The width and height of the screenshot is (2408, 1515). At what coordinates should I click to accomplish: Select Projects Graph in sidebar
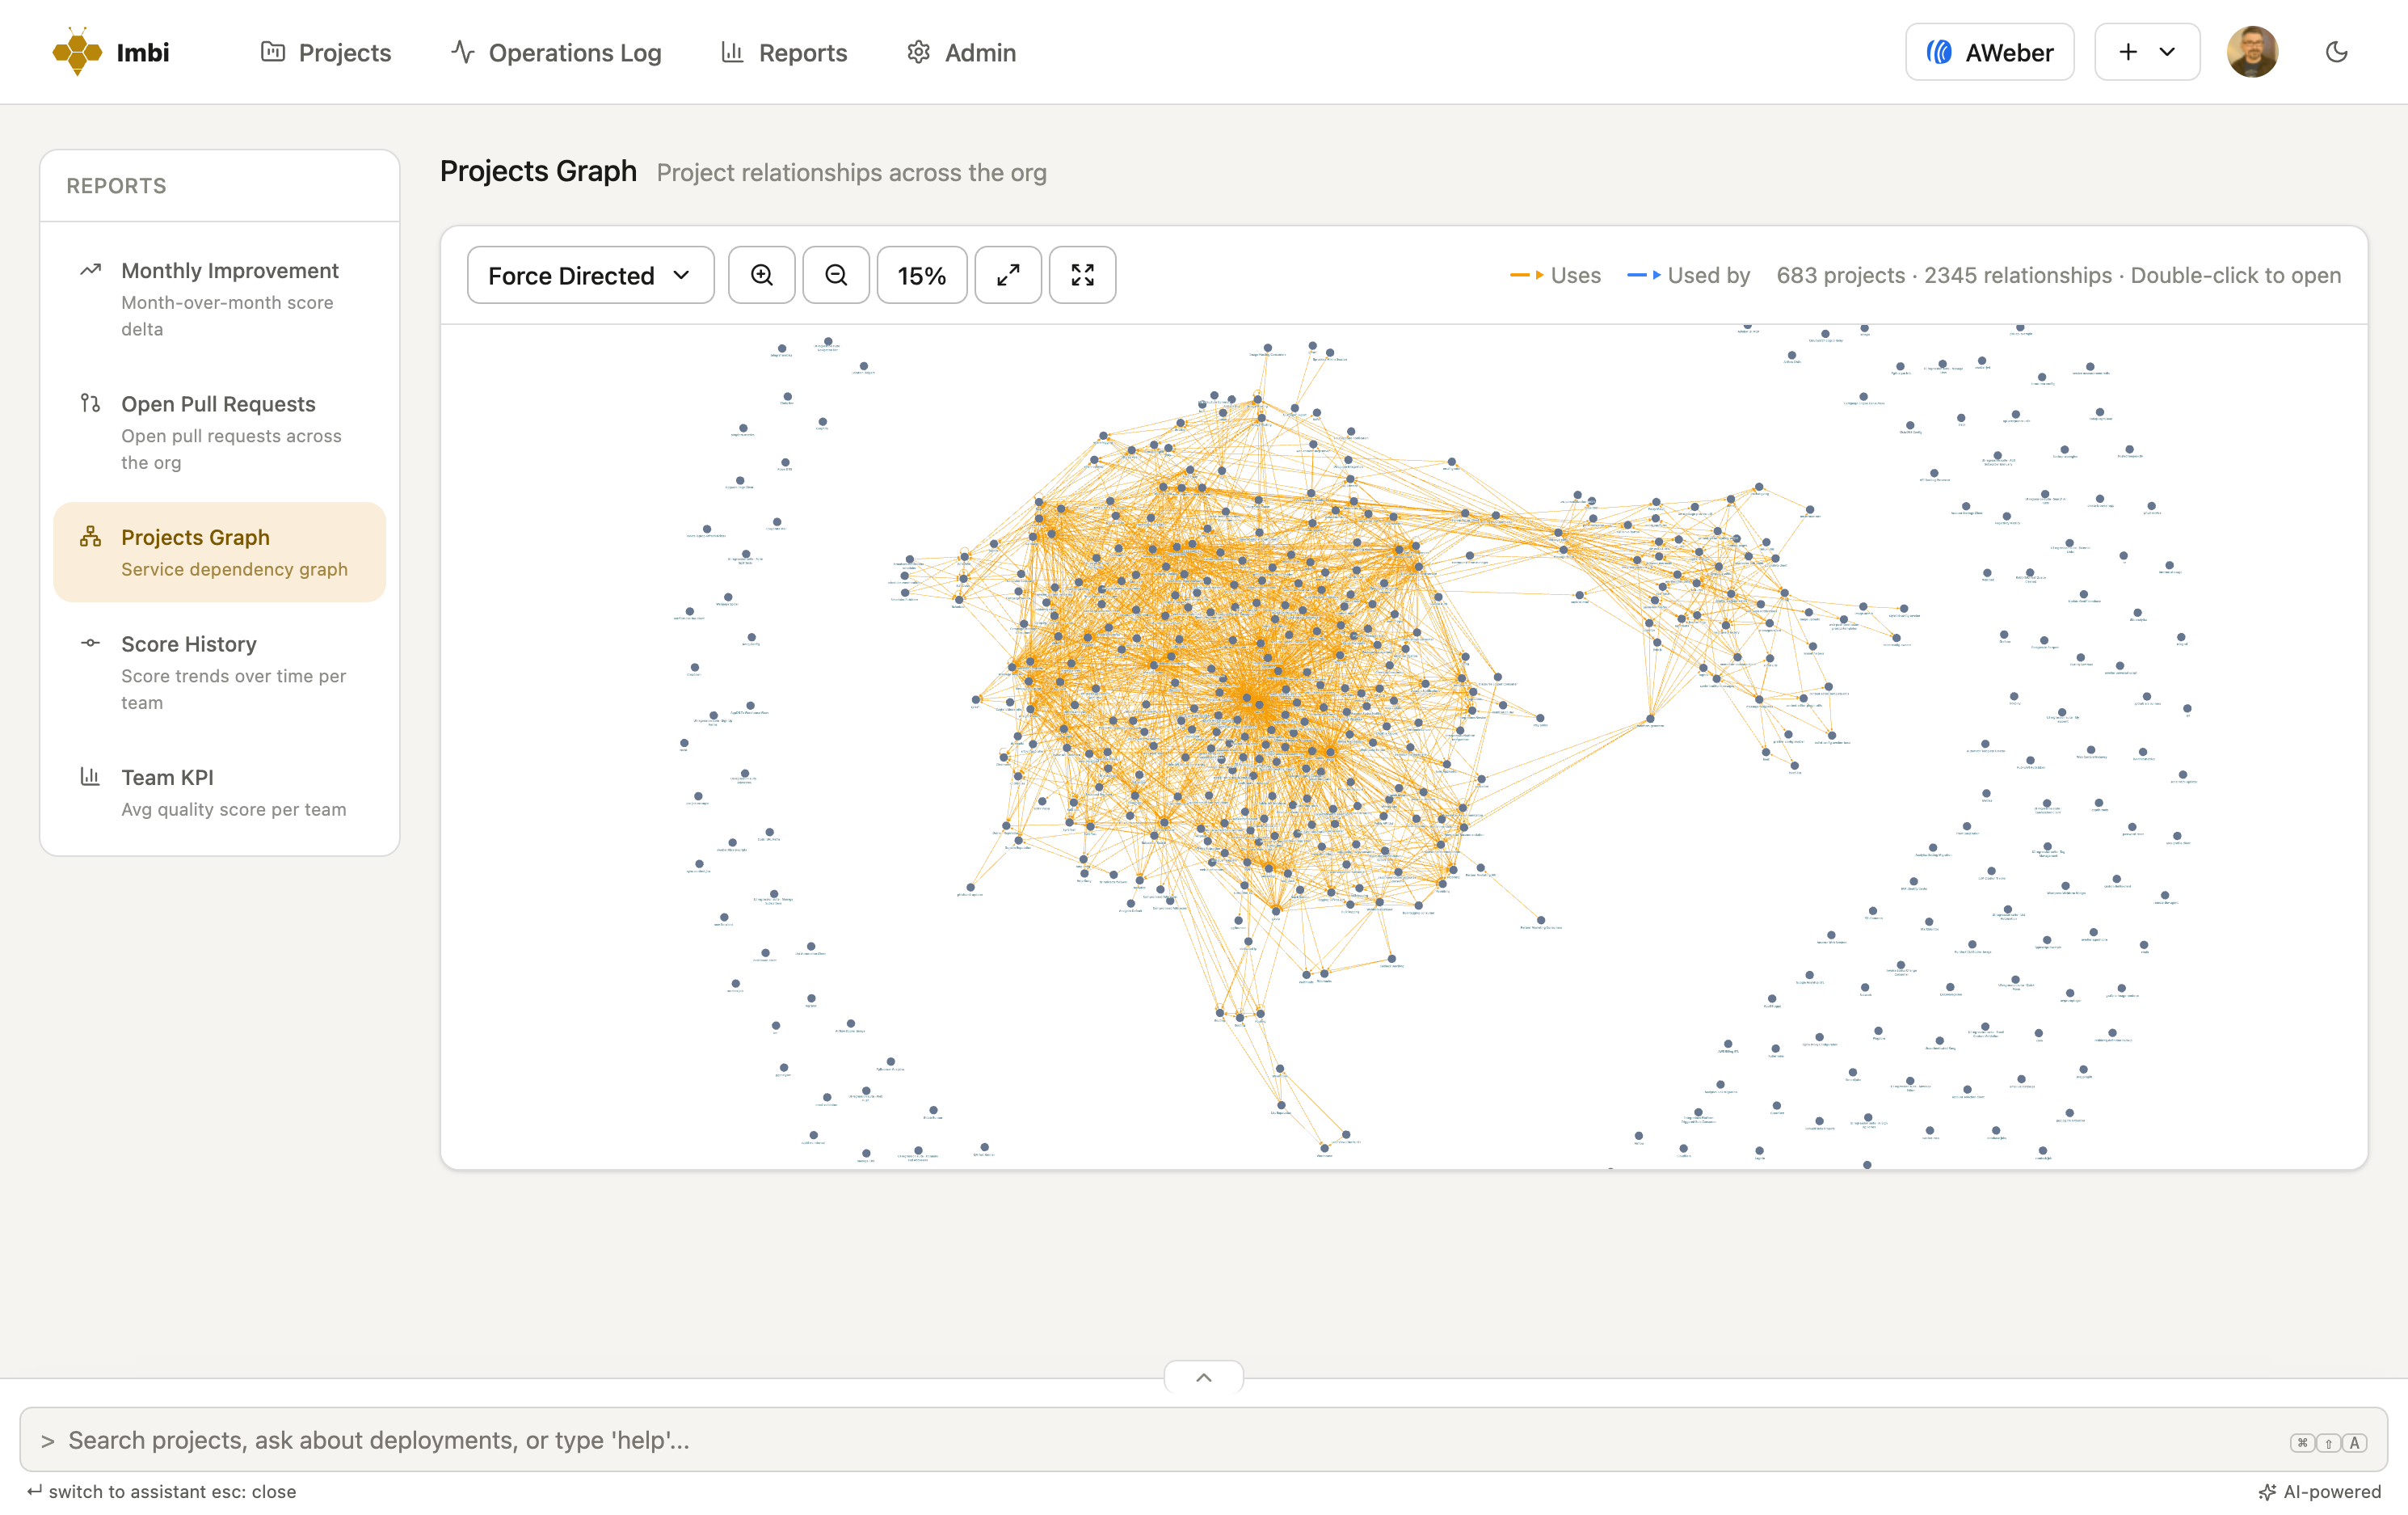pos(219,552)
